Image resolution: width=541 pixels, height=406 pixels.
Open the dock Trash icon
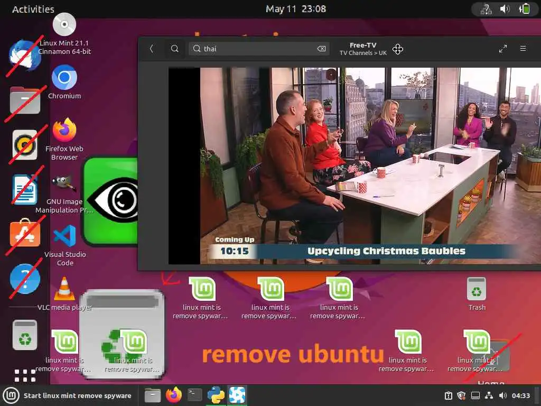(25, 335)
